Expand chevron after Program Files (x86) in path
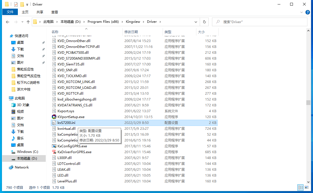 tap(122, 22)
